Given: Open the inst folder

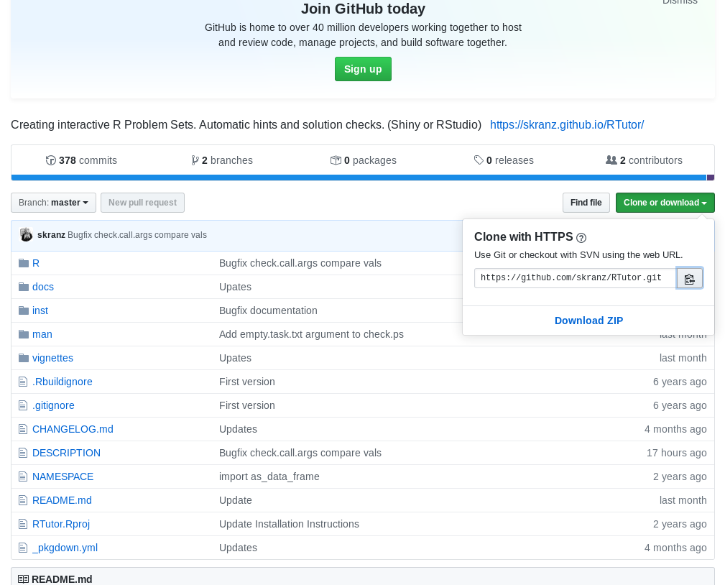Looking at the screenshot, I should coord(40,310).
